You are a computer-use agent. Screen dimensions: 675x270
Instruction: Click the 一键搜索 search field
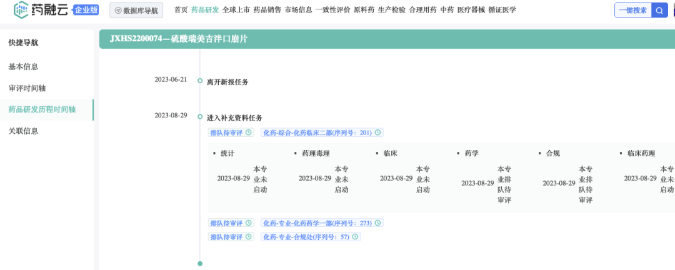pos(632,10)
